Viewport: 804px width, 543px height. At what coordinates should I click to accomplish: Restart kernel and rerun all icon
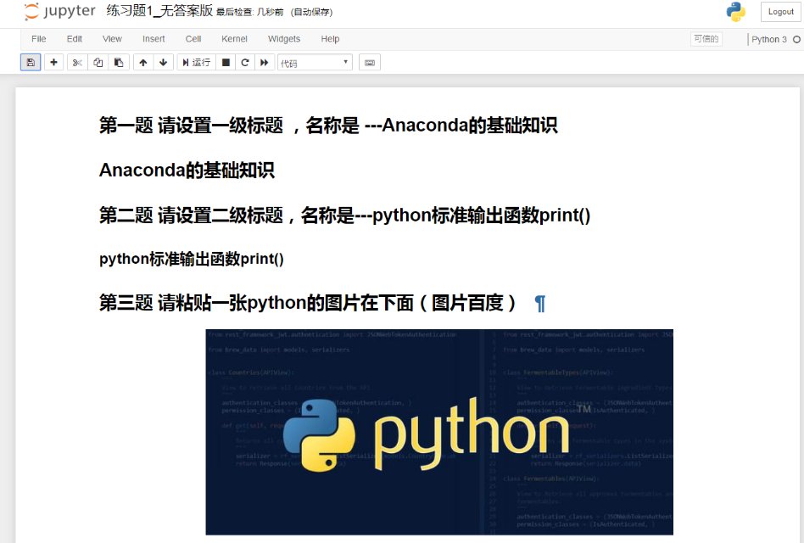pos(265,63)
